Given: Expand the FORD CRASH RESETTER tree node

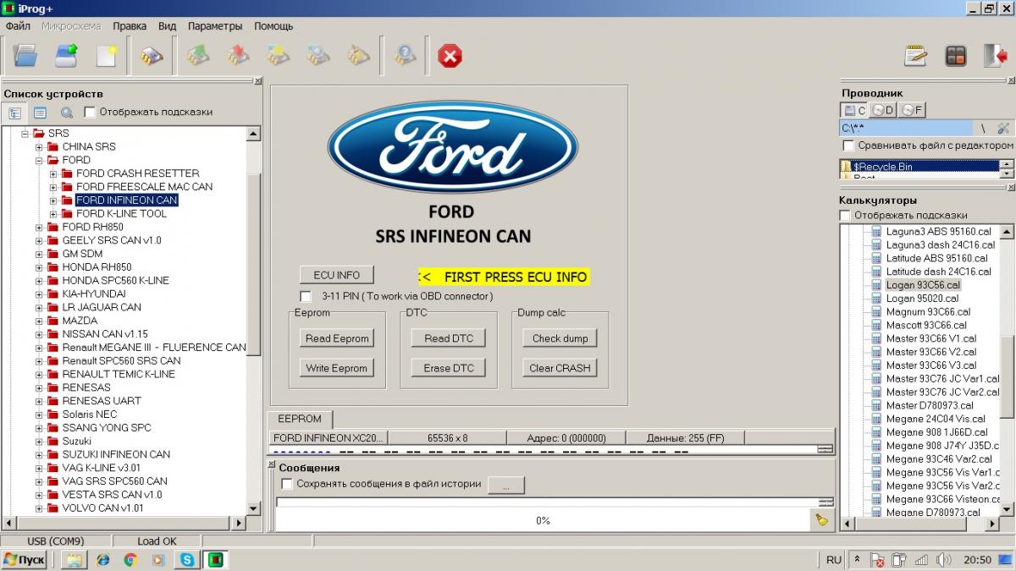Looking at the screenshot, I should 53,173.
